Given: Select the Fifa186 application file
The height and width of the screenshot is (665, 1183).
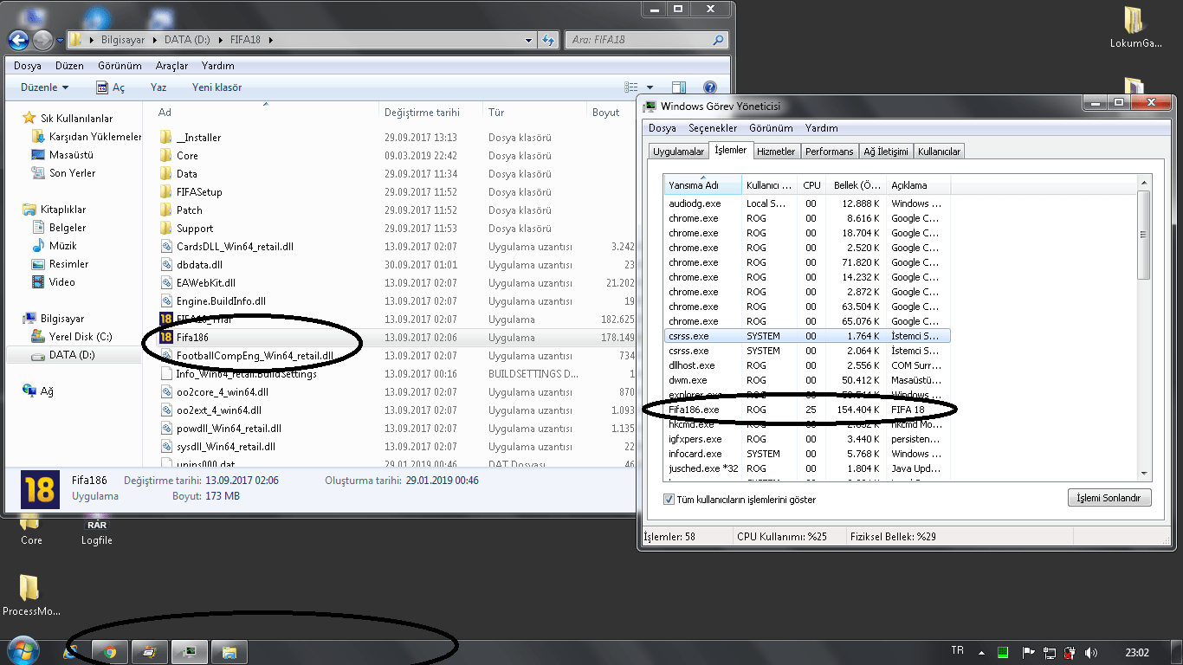Looking at the screenshot, I should pyautogui.click(x=191, y=338).
